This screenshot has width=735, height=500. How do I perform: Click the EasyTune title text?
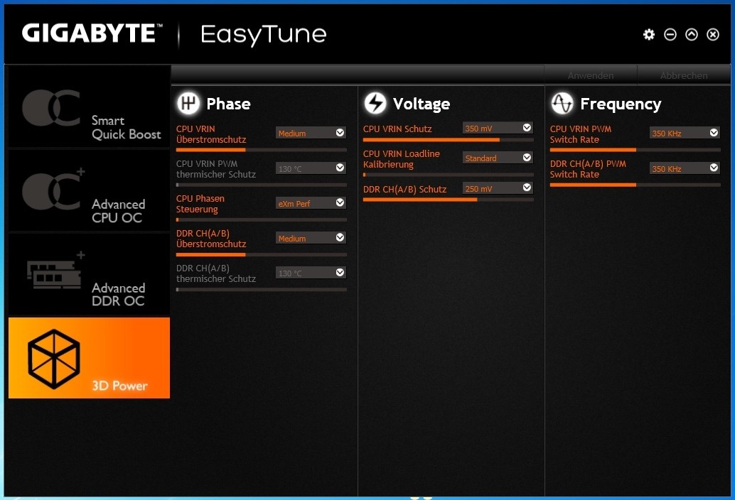[264, 35]
